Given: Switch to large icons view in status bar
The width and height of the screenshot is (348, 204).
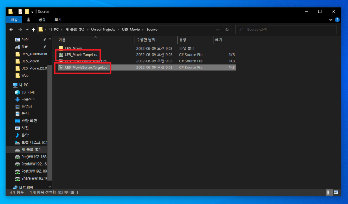Looking at the screenshot, I should 336,192.
